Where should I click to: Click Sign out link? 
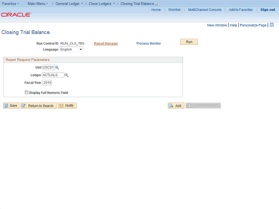(268, 10)
